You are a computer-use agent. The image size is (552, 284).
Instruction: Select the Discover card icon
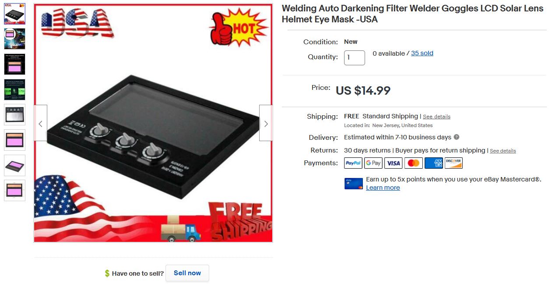pos(454,163)
